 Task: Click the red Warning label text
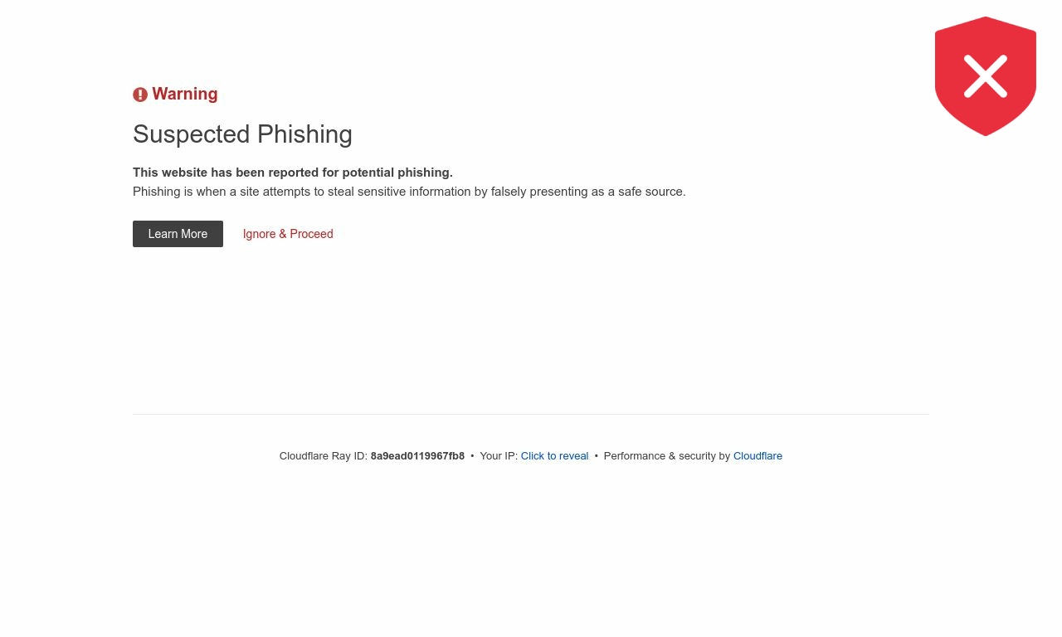[185, 94]
